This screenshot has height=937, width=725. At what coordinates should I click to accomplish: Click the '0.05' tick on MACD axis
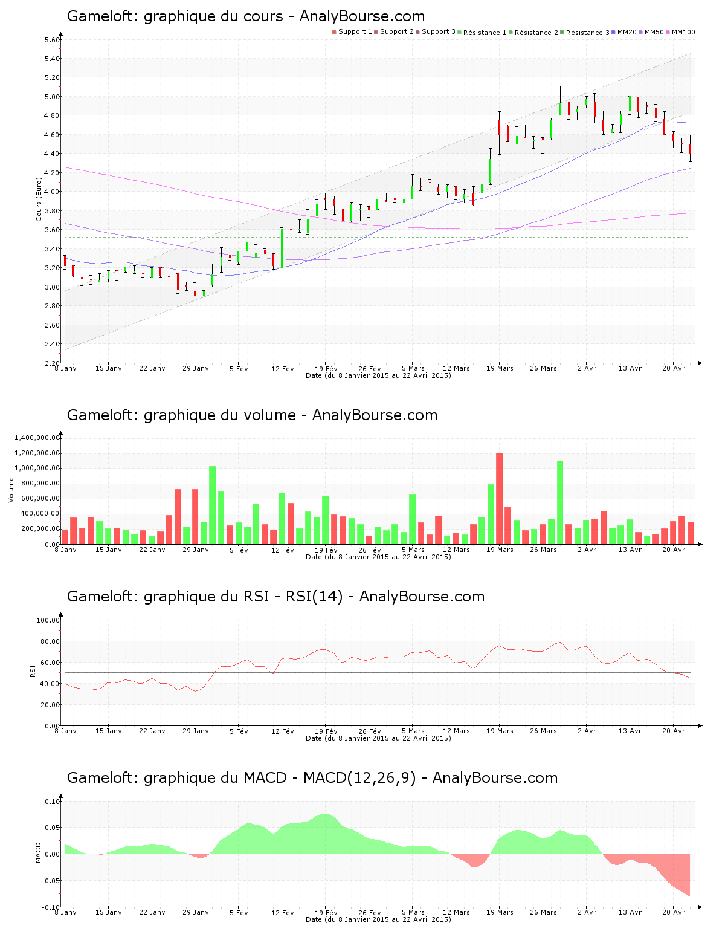52,828
